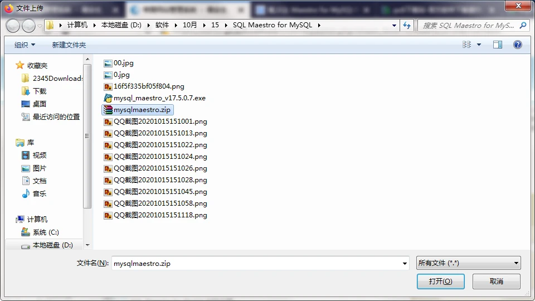535x301 pixels.
Task: Select QQ截图20201015151026.png icon
Action: pyautogui.click(x=108, y=168)
